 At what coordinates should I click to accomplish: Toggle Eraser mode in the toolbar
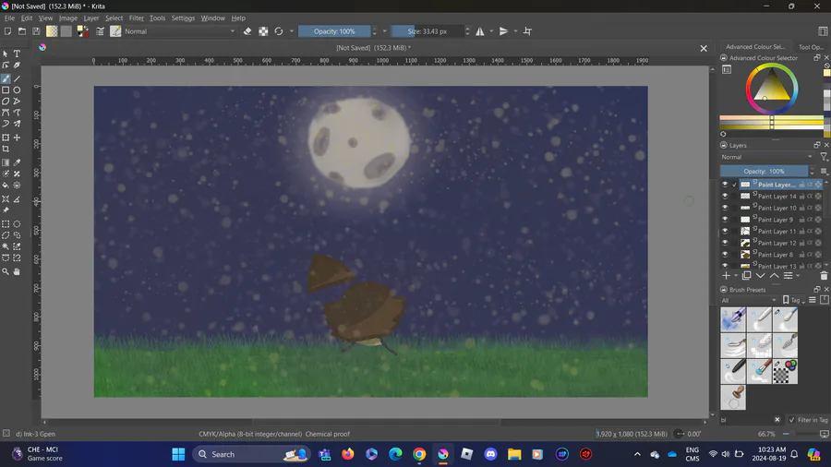(247, 31)
